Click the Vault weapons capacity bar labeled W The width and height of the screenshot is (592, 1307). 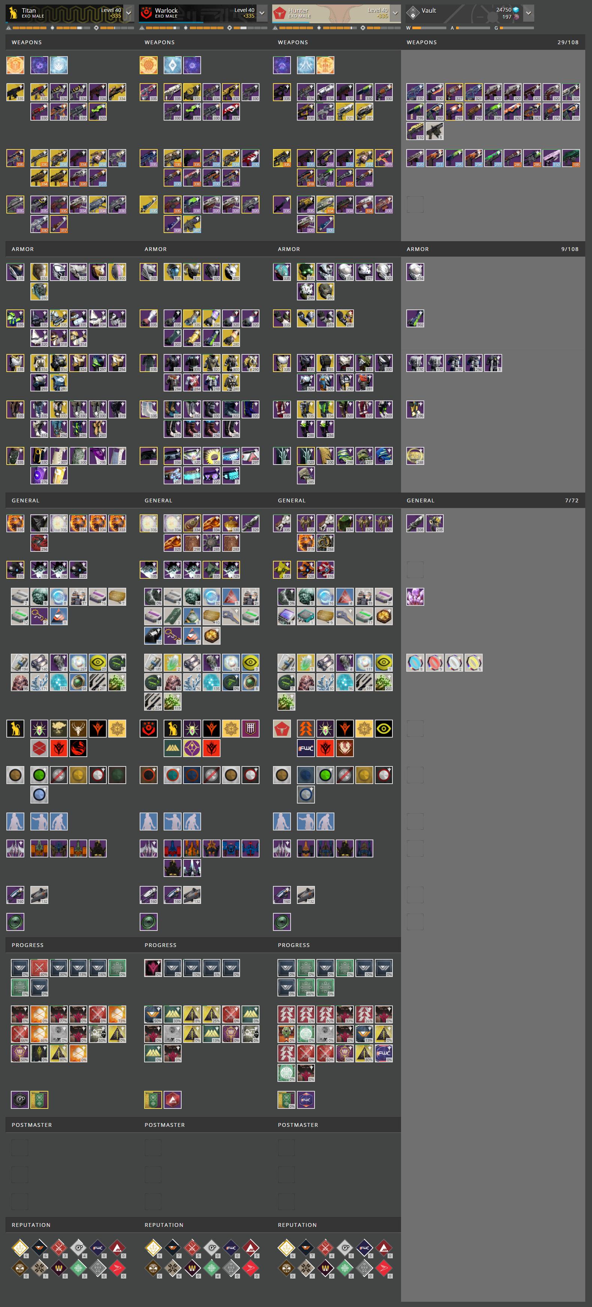point(429,28)
